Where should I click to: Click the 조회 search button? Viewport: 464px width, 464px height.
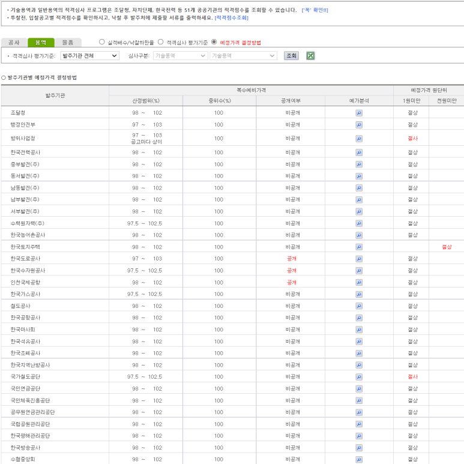click(292, 56)
